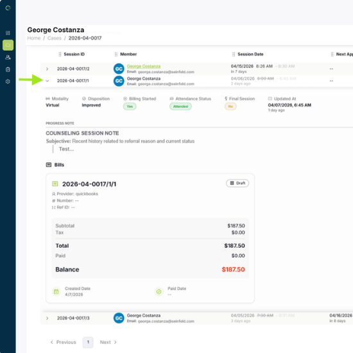Open the dashboard icon in sidebar
The height and width of the screenshot is (353, 353).
coord(8,33)
